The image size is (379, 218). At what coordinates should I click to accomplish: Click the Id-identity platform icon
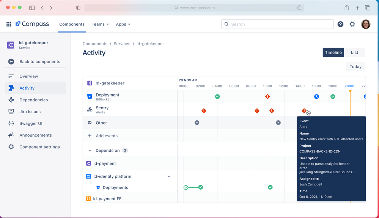[88, 176]
